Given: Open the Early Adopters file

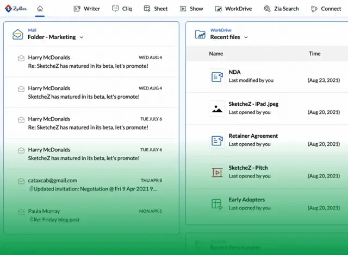Looking at the screenshot, I should pyautogui.click(x=246, y=200).
